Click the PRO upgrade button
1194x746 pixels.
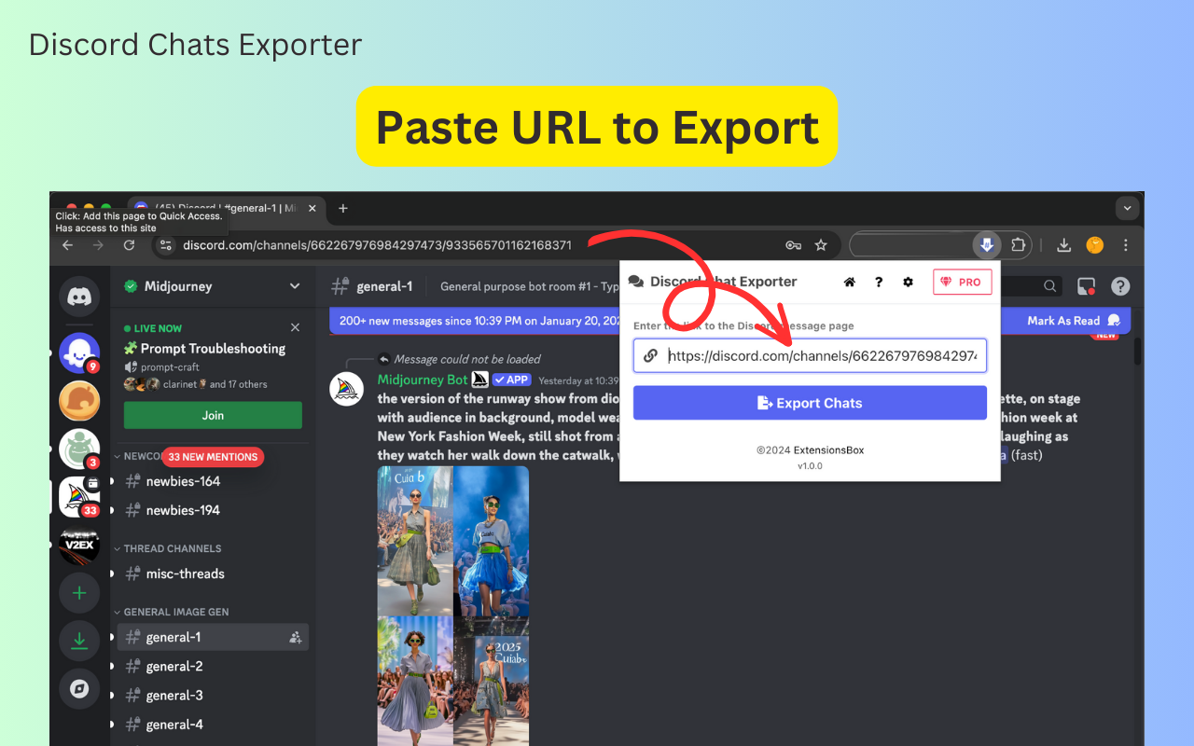(x=962, y=282)
